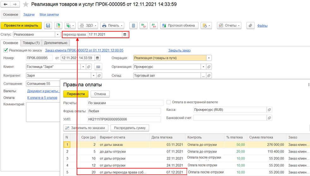The height and width of the screenshot is (176, 310).
Task: Open calendar for transfer-of-rights date
Action: coord(125,35)
